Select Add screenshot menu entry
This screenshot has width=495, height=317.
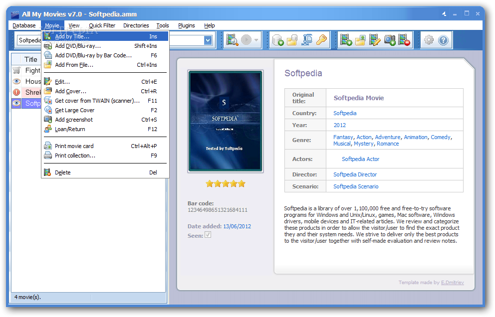105,120
